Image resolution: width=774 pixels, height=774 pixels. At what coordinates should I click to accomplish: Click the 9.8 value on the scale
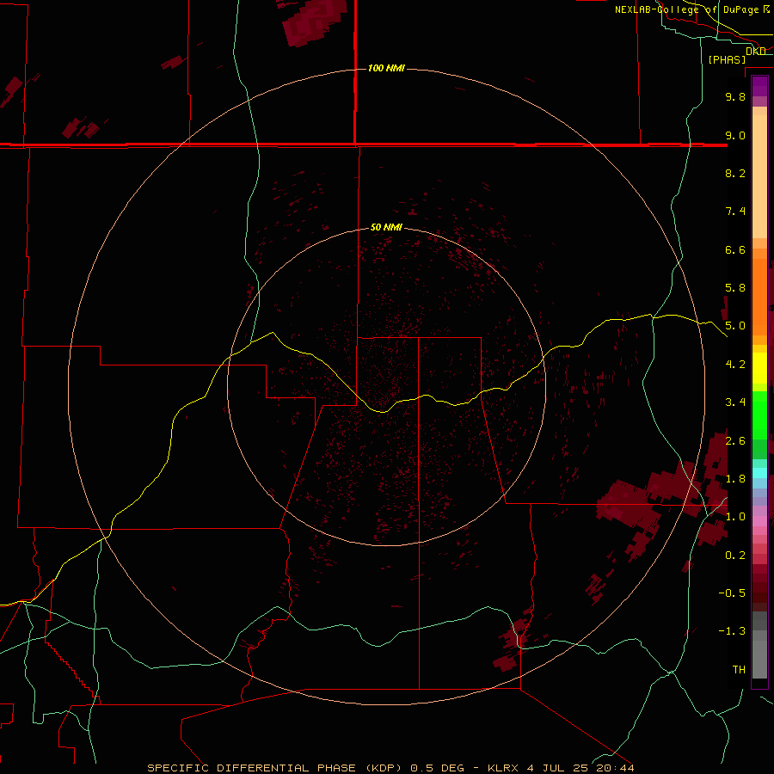point(735,96)
